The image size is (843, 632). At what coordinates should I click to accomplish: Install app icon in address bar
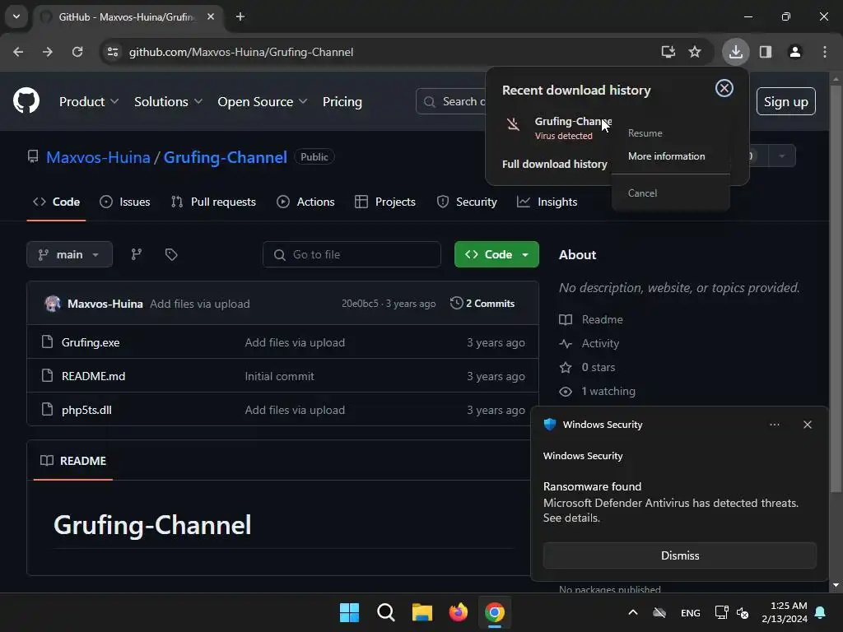pos(668,52)
